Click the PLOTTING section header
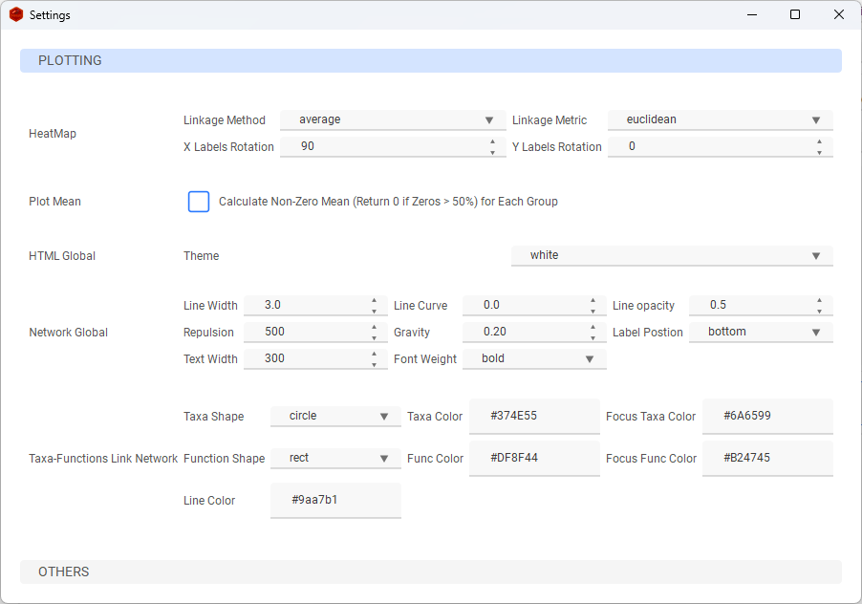862x604 pixels. point(70,59)
